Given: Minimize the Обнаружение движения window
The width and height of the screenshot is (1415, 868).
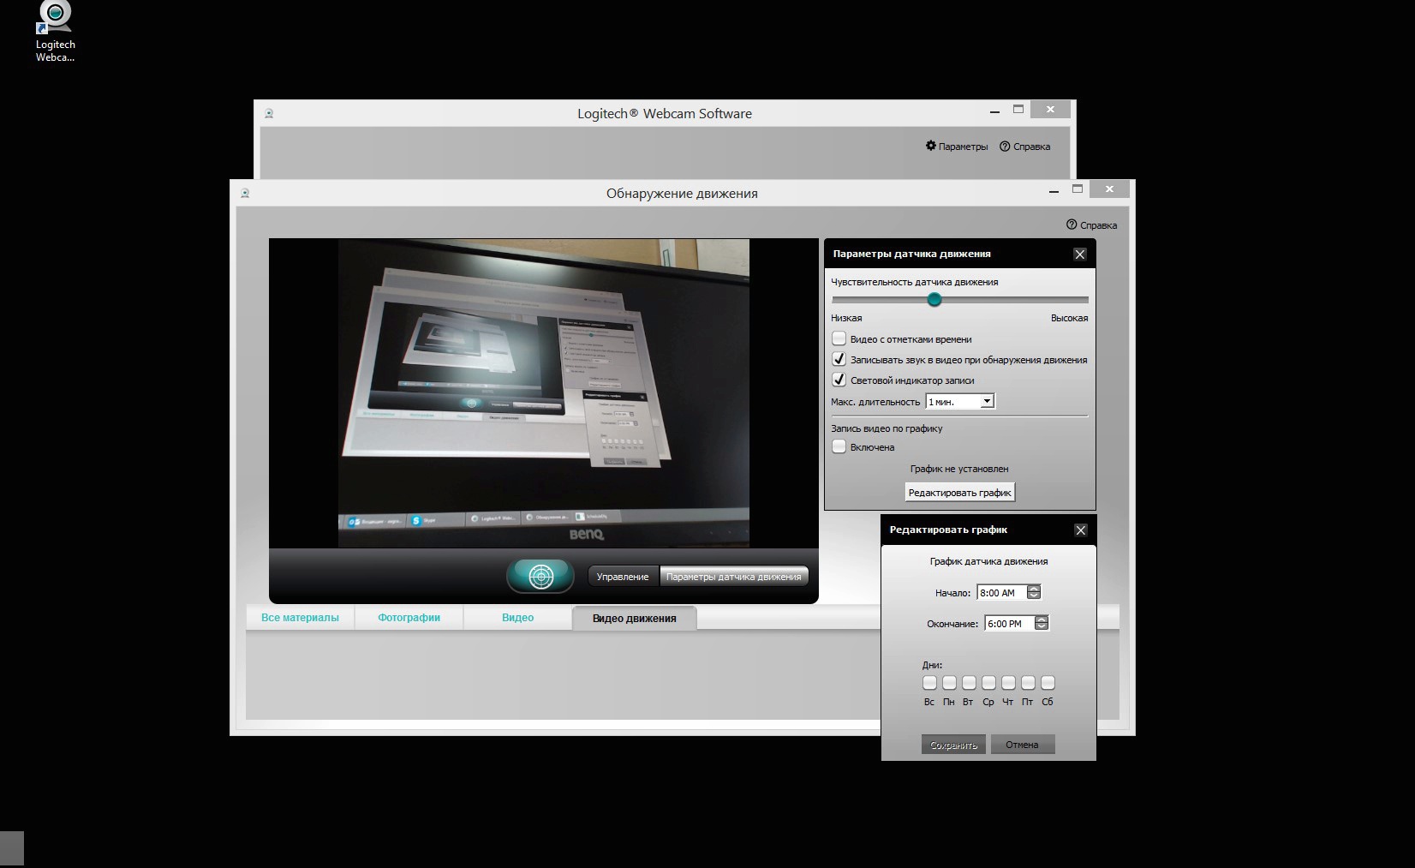Looking at the screenshot, I should coord(1054,191).
